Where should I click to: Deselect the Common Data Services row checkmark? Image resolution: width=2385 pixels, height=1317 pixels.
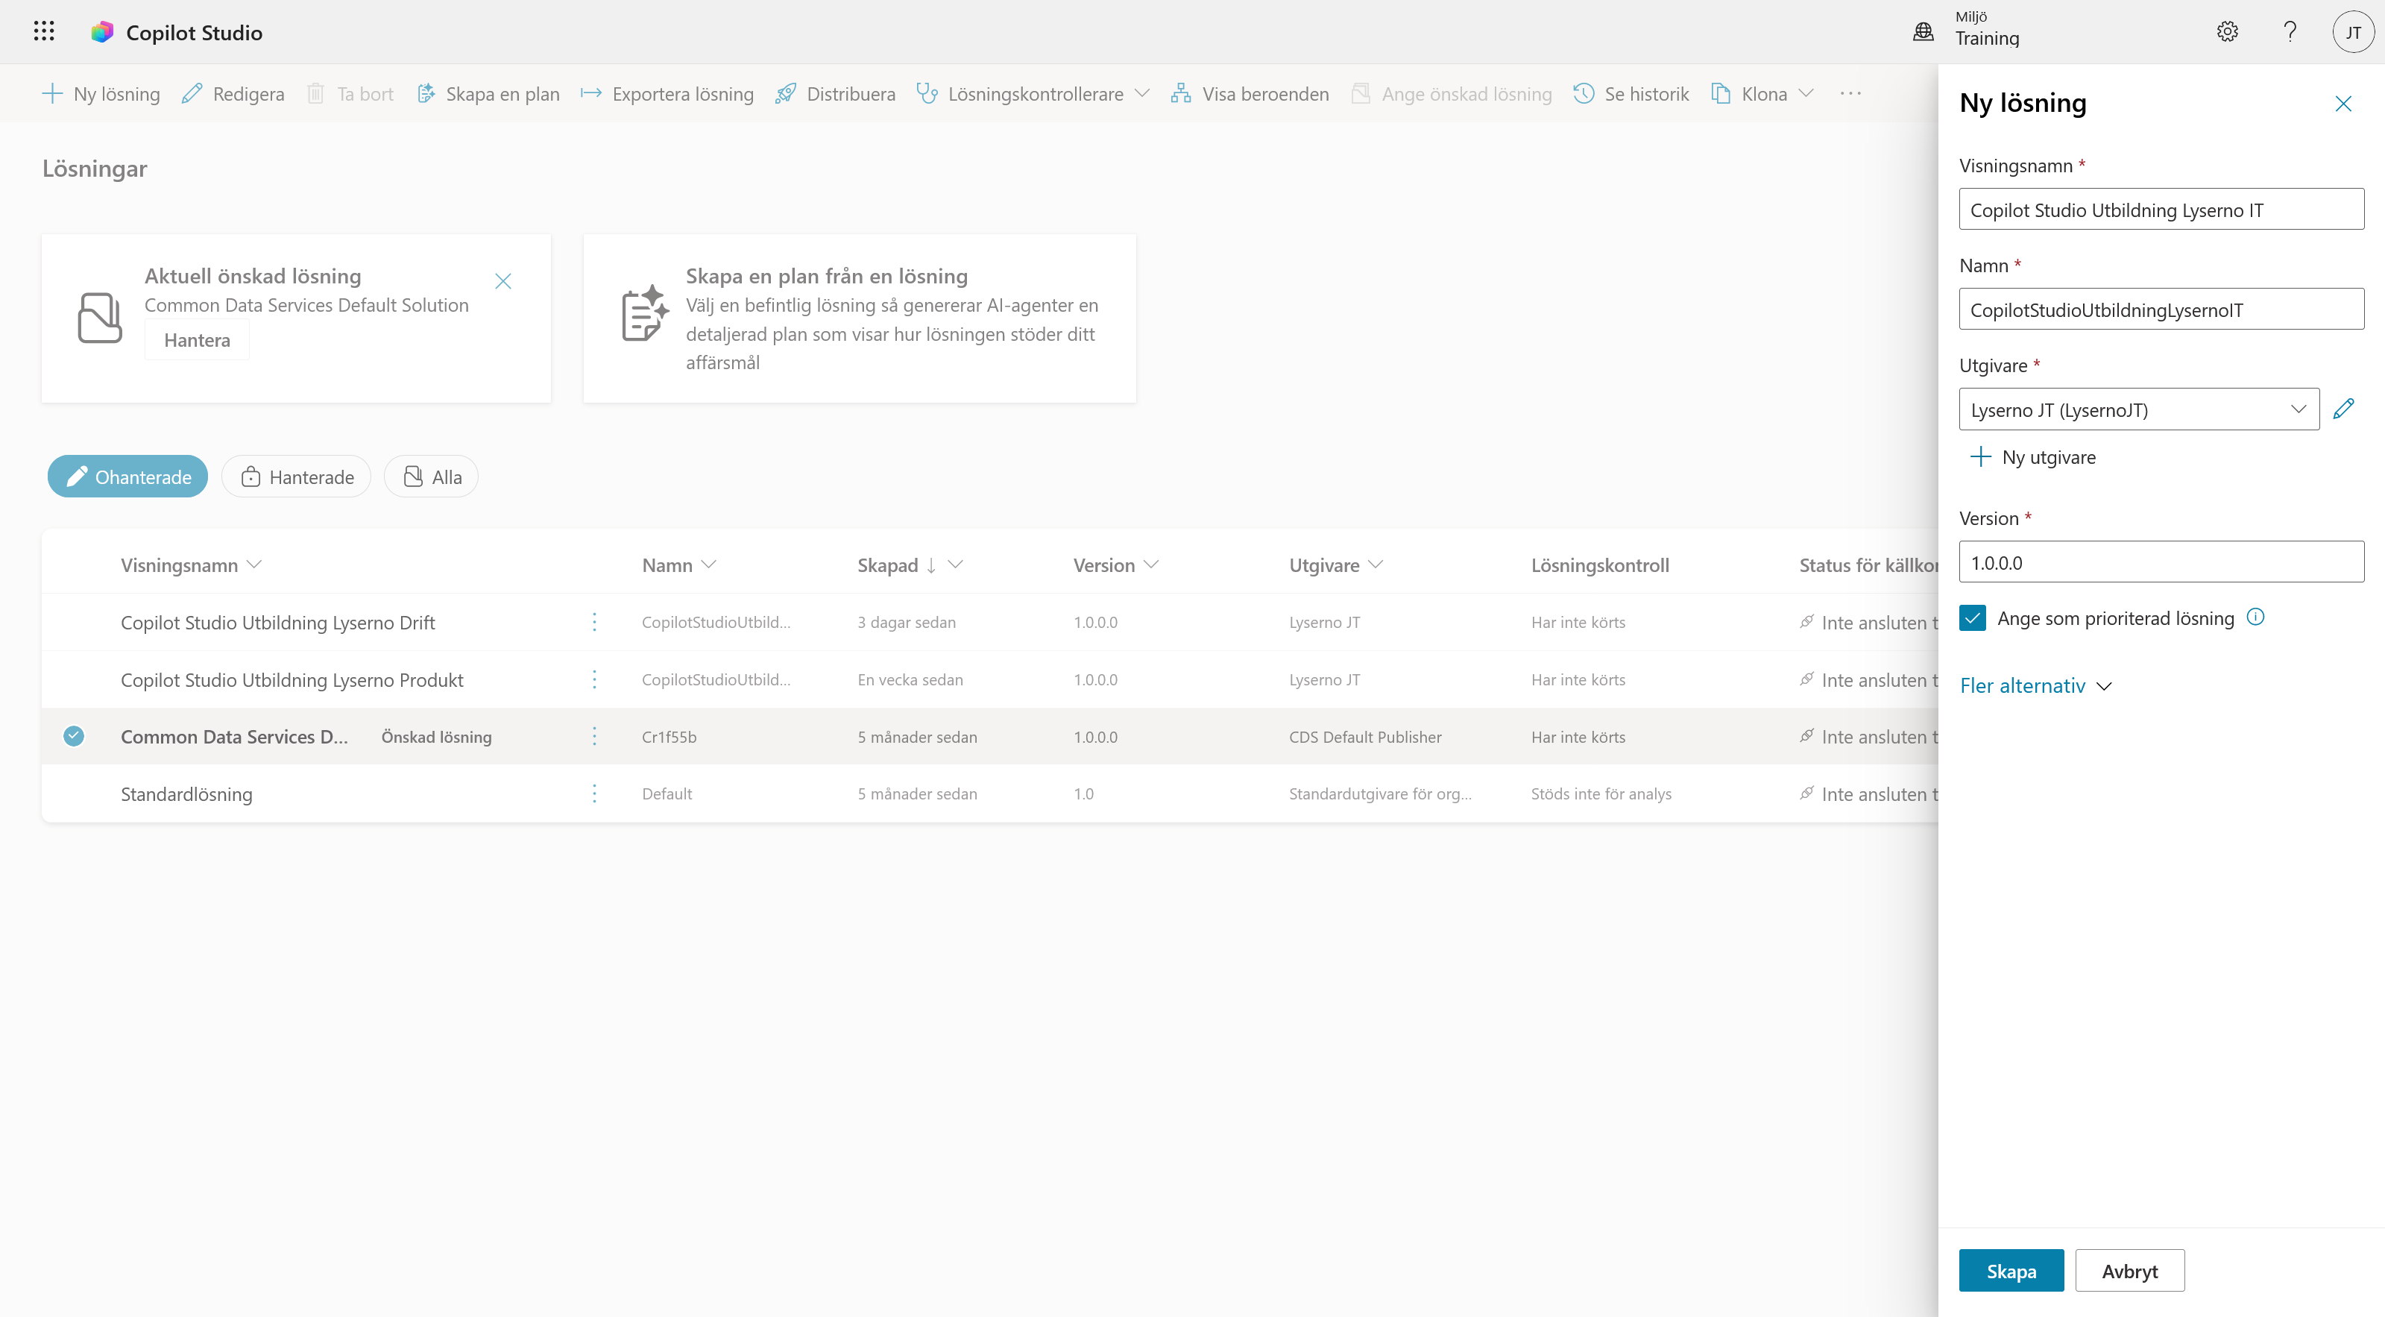click(74, 736)
